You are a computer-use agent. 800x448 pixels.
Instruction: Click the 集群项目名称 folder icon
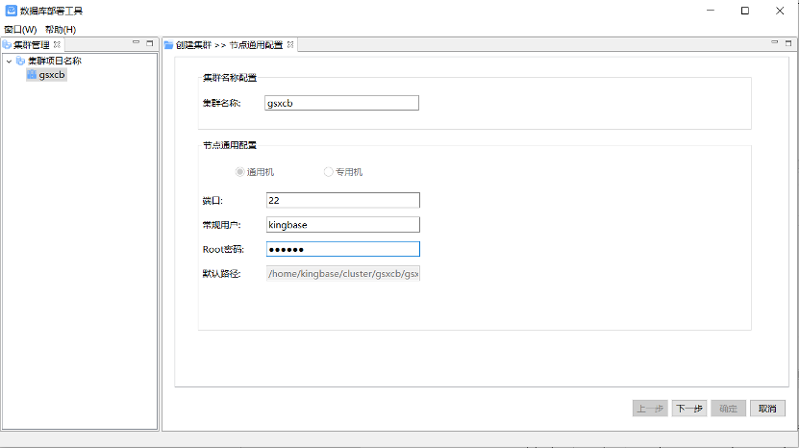coord(20,61)
